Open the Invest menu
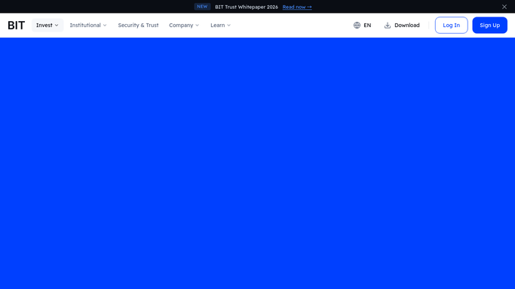 point(48,26)
